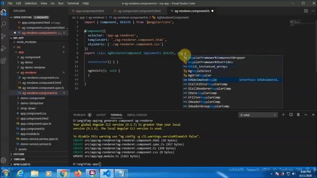Open the View menu
This screenshot has width=317, height=178.
tap(44, 3)
